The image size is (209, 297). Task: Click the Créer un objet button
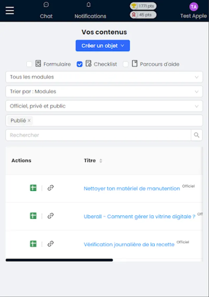pyautogui.click(x=103, y=46)
